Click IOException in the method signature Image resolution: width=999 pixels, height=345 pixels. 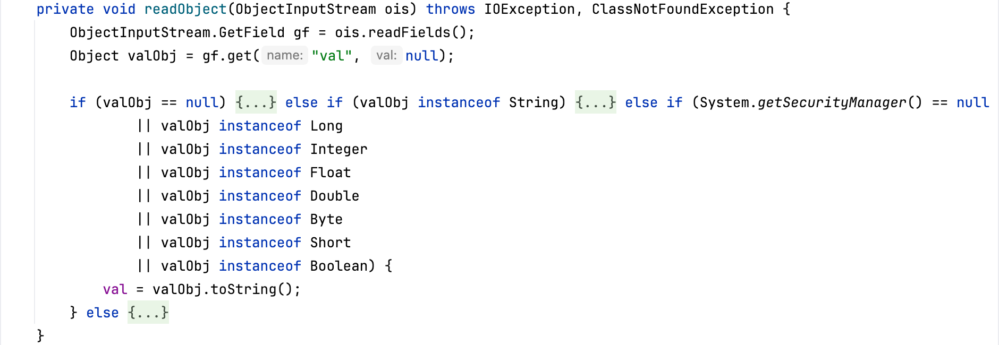(x=529, y=9)
